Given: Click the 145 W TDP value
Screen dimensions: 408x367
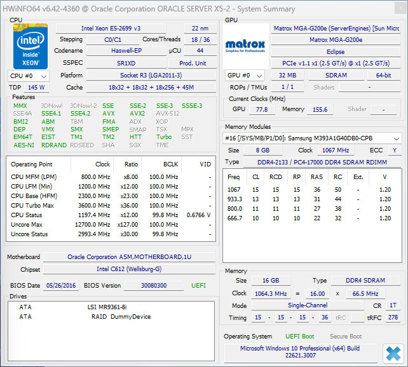Looking at the screenshot, I should pos(36,88).
